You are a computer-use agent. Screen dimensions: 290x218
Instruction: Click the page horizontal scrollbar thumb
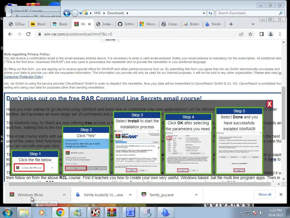(x=140, y=184)
